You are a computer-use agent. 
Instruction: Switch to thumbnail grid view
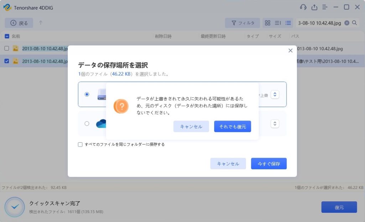click(267, 23)
